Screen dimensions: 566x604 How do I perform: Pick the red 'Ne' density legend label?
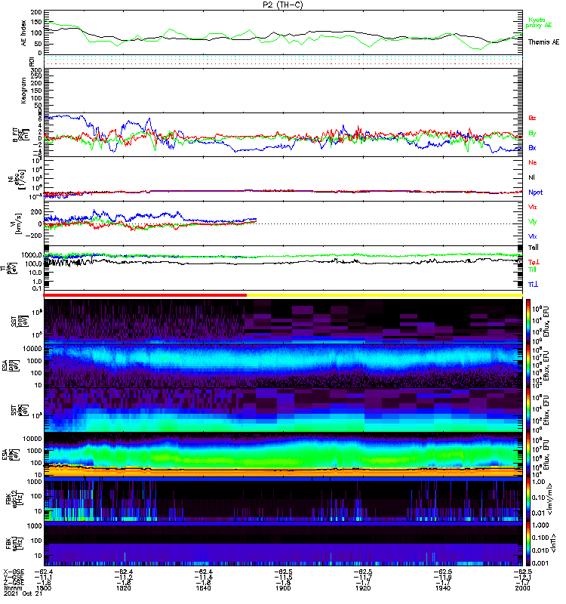tap(533, 162)
